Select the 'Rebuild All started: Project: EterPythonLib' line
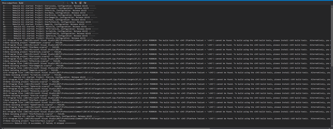The height and width of the screenshot is (129, 333). [51, 22]
